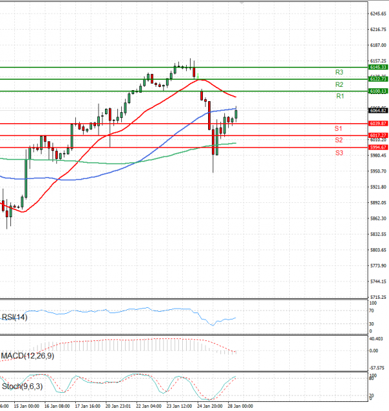Click the 23 Jan 12:00 time label
Viewport: 389px width, 411px height.
[x=180, y=406]
